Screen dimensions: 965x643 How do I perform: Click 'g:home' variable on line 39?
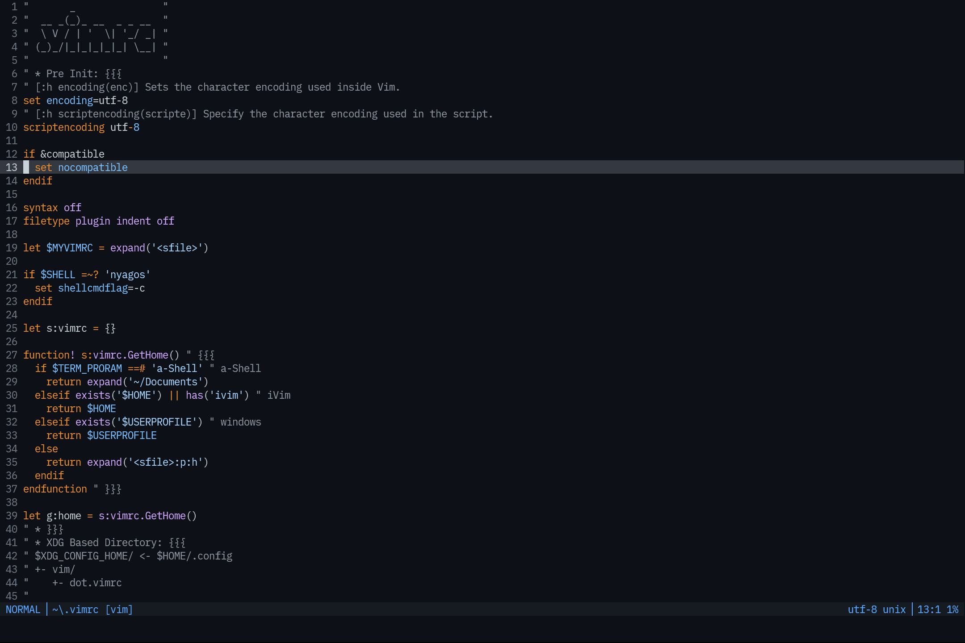(x=64, y=516)
